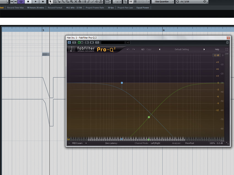Enter Pro-Q 2 full screen mode
Viewport: 234px width, 175px height.
[x=227, y=49]
